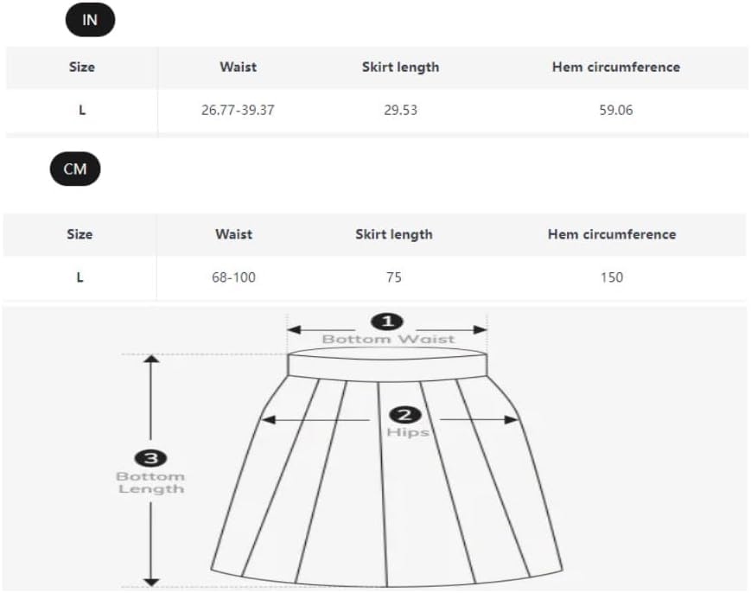Click the Waist header in the CM table

(x=233, y=234)
